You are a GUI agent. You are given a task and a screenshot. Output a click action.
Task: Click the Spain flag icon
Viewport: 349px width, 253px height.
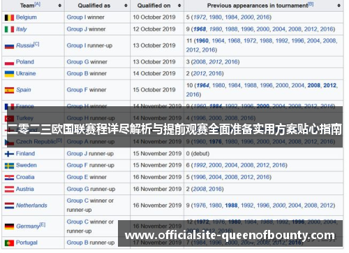pyautogui.click(x=9, y=90)
